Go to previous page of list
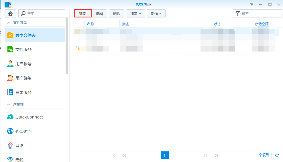The height and width of the screenshot is (162, 283). pyautogui.click(x=124, y=155)
